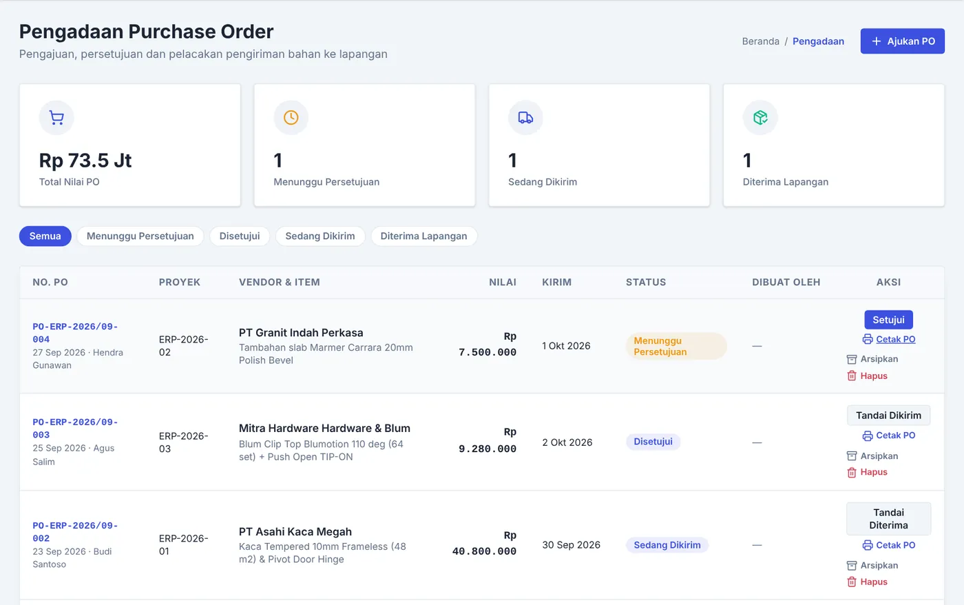Click the archive box icon in PO-ERP-2026/09-002 row
This screenshot has height=605, width=964.
(852, 566)
